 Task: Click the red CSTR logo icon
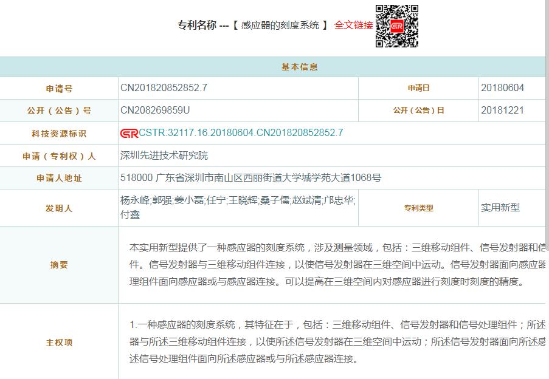click(129, 133)
